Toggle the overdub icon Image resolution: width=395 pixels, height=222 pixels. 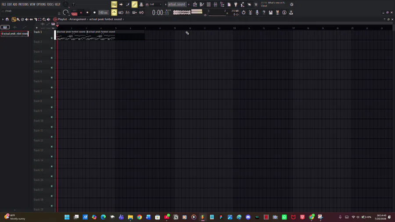(x=135, y=12)
